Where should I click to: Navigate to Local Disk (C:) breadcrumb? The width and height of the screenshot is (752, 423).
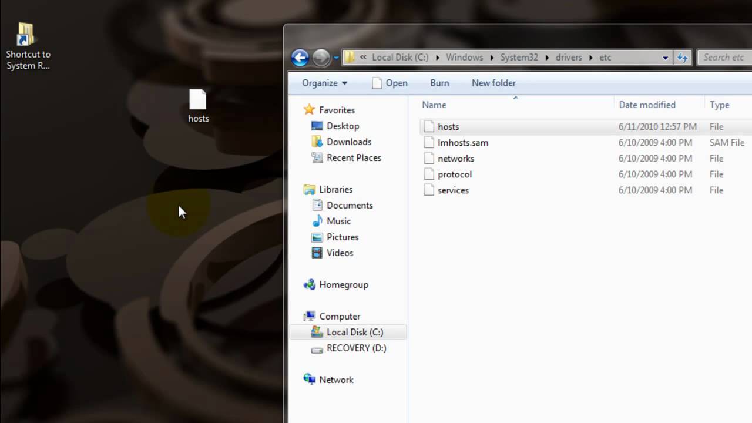click(x=400, y=57)
